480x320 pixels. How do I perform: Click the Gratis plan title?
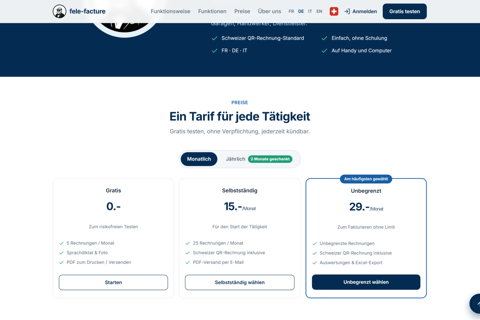click(x=113, y=190)
